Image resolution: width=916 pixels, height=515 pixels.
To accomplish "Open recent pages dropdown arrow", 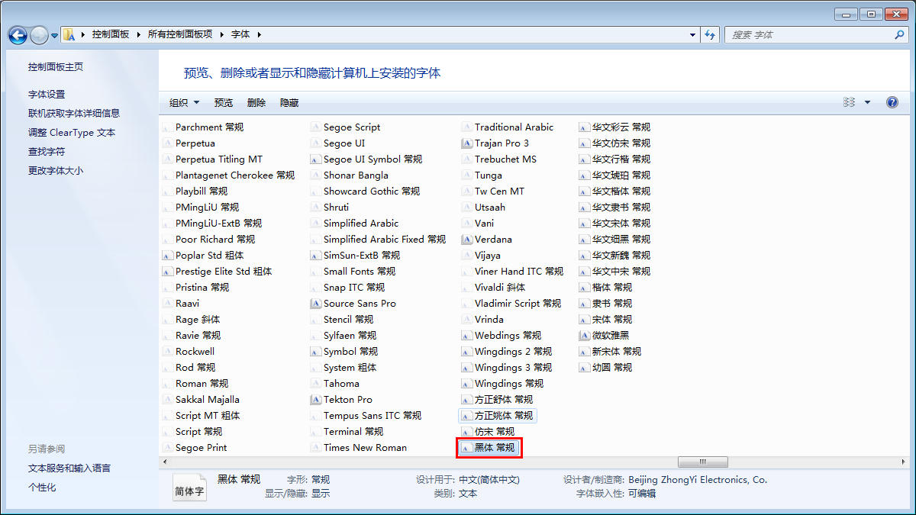I will (x=55, y=36).
